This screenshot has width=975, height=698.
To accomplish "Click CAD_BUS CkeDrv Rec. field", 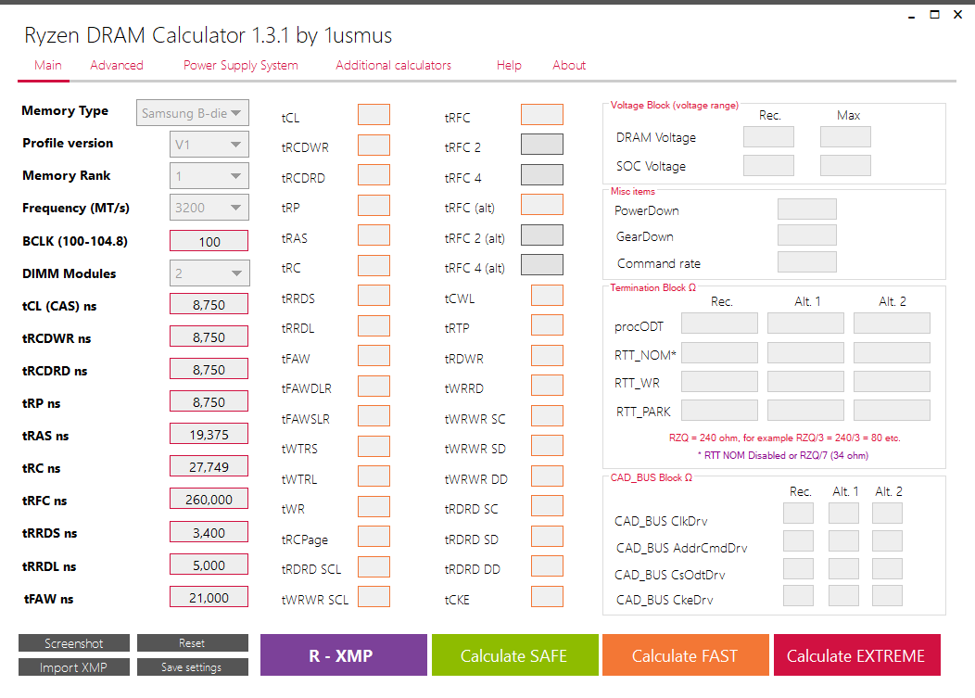I will [x=798, y=596].
